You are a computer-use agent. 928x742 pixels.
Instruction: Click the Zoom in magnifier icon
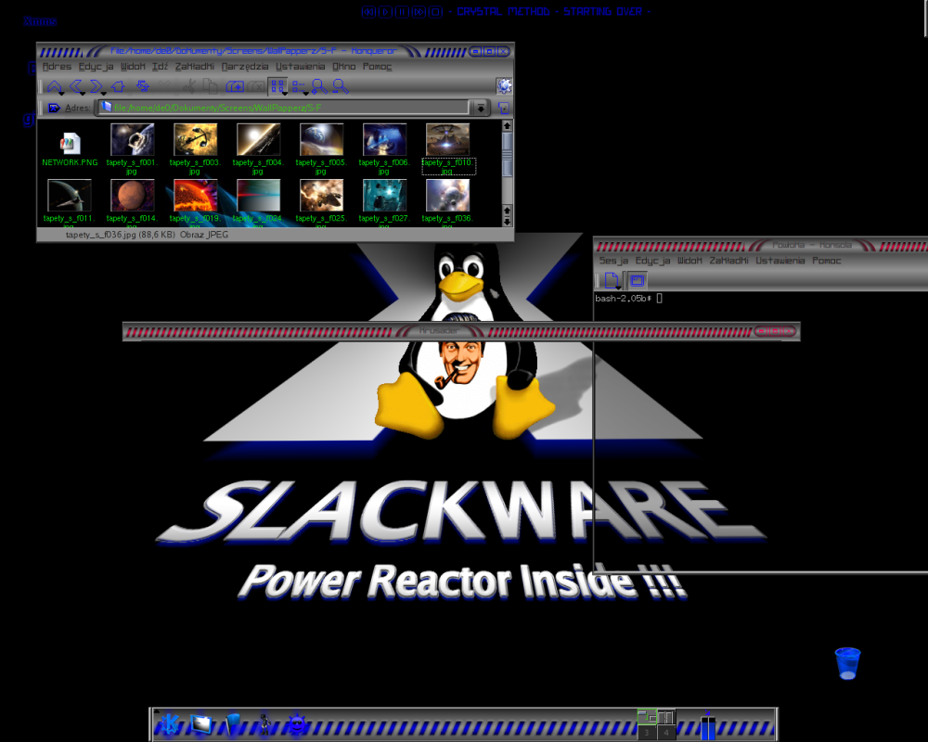(319, 86)
